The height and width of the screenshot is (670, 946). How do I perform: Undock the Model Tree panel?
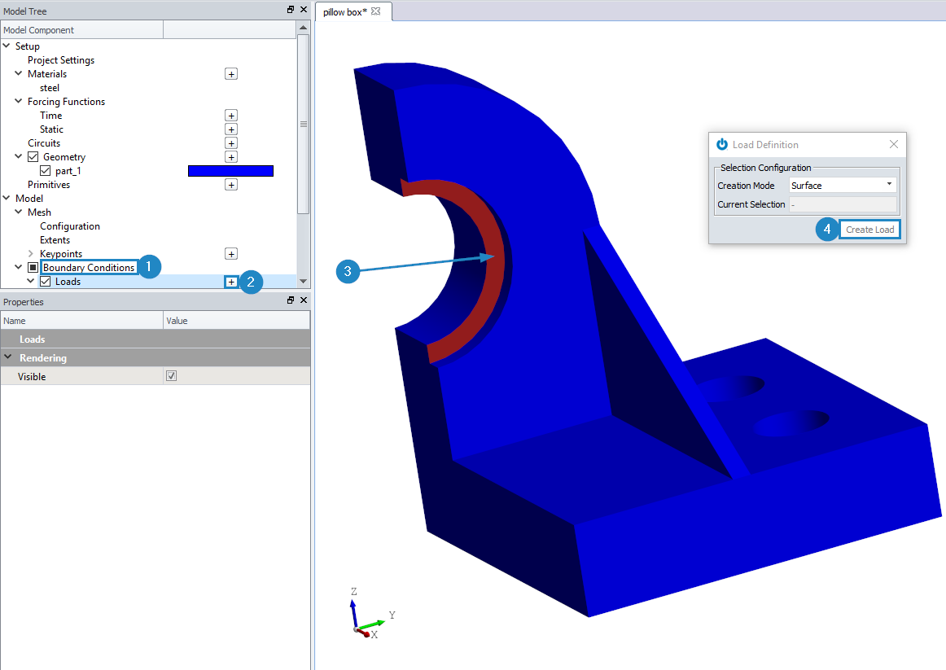point(291,10)
